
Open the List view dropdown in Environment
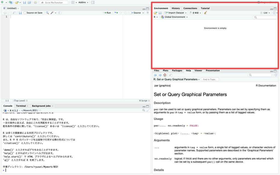point(265,13)
